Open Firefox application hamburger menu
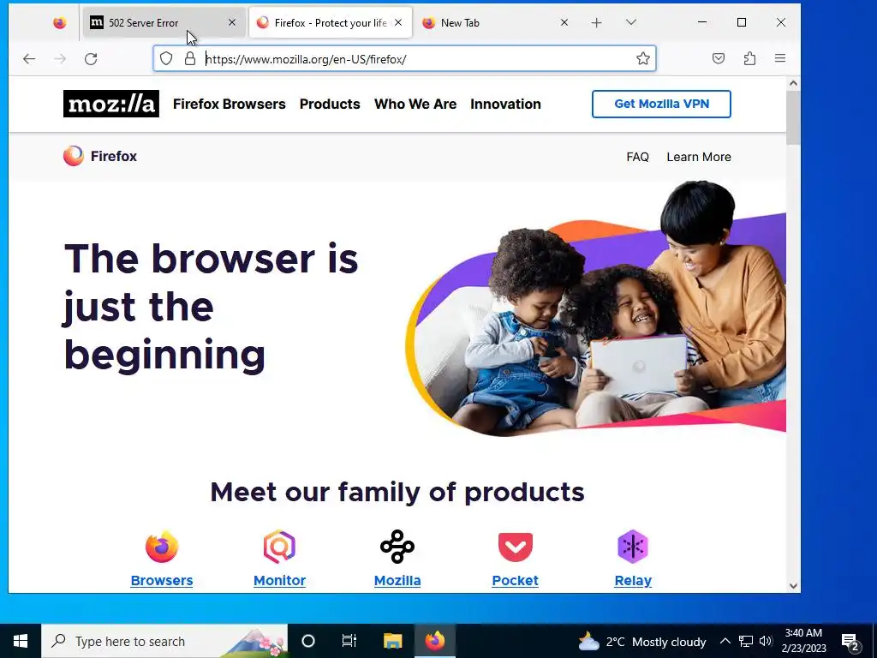 click(x=780, y=59)
